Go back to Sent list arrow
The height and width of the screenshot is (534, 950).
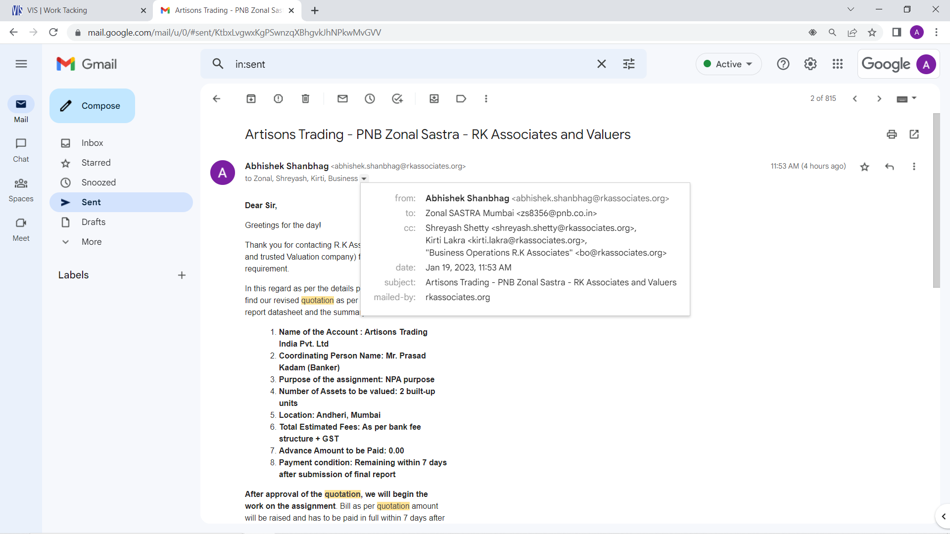[216, 98]
